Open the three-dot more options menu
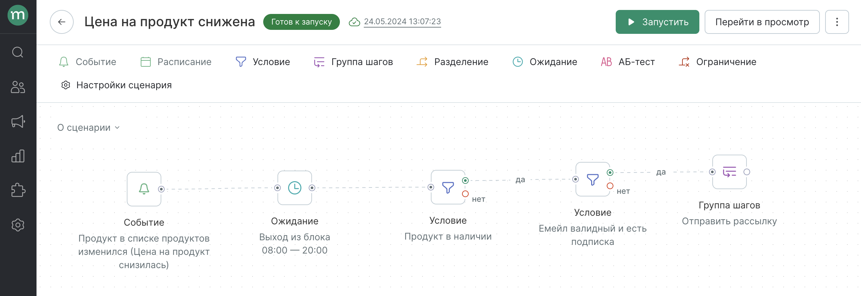The height and width of the screenshot is (296, 861). [x=836, y=22]
